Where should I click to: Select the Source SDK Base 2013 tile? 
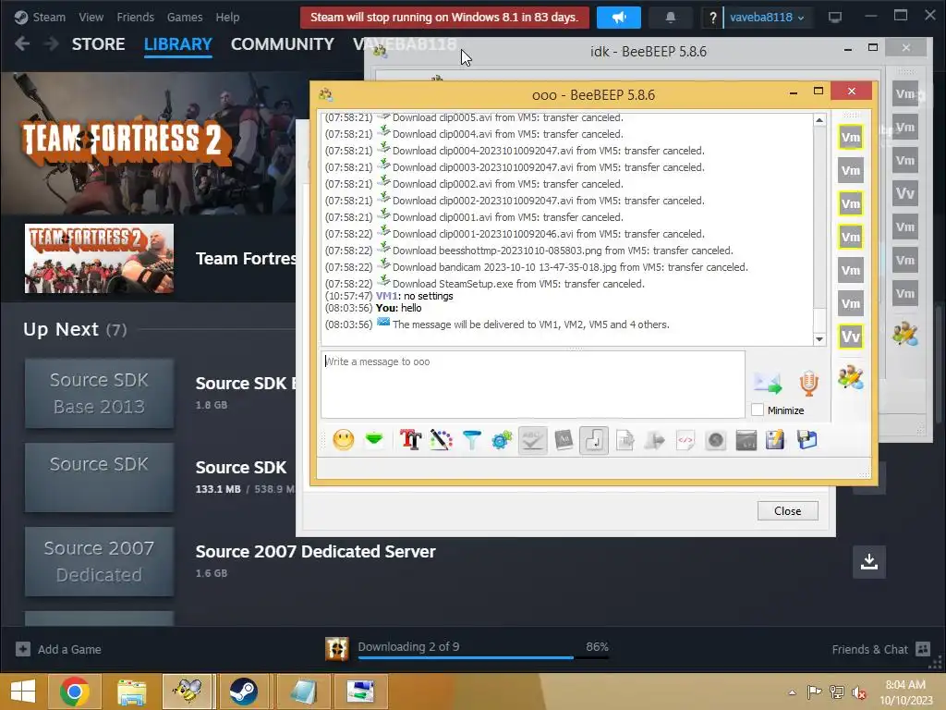click(99, 393)
